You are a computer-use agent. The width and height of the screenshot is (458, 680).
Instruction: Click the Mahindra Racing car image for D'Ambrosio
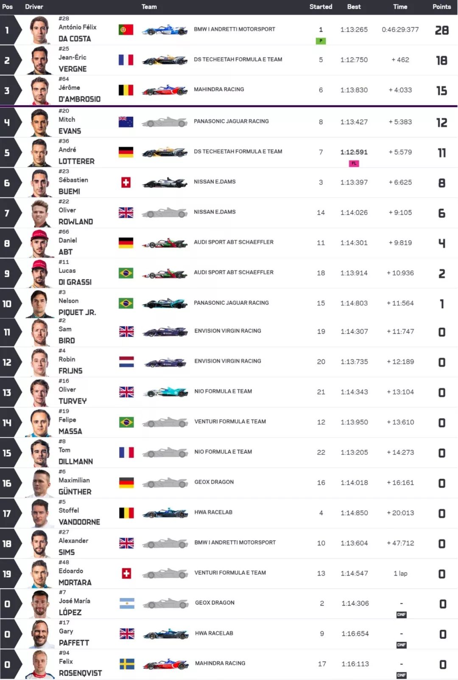tap(165, 90)
